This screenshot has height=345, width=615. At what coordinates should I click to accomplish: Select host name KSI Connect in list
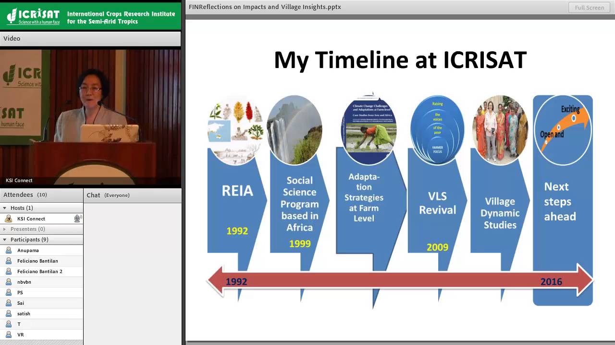click(x=31, y=218)
